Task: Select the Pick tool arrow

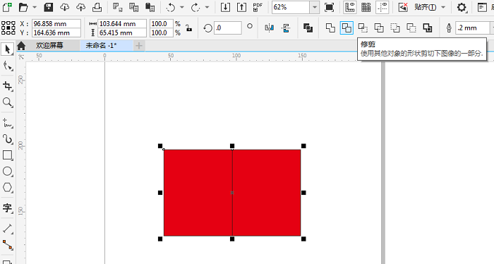Action: [x=7, y=49]
